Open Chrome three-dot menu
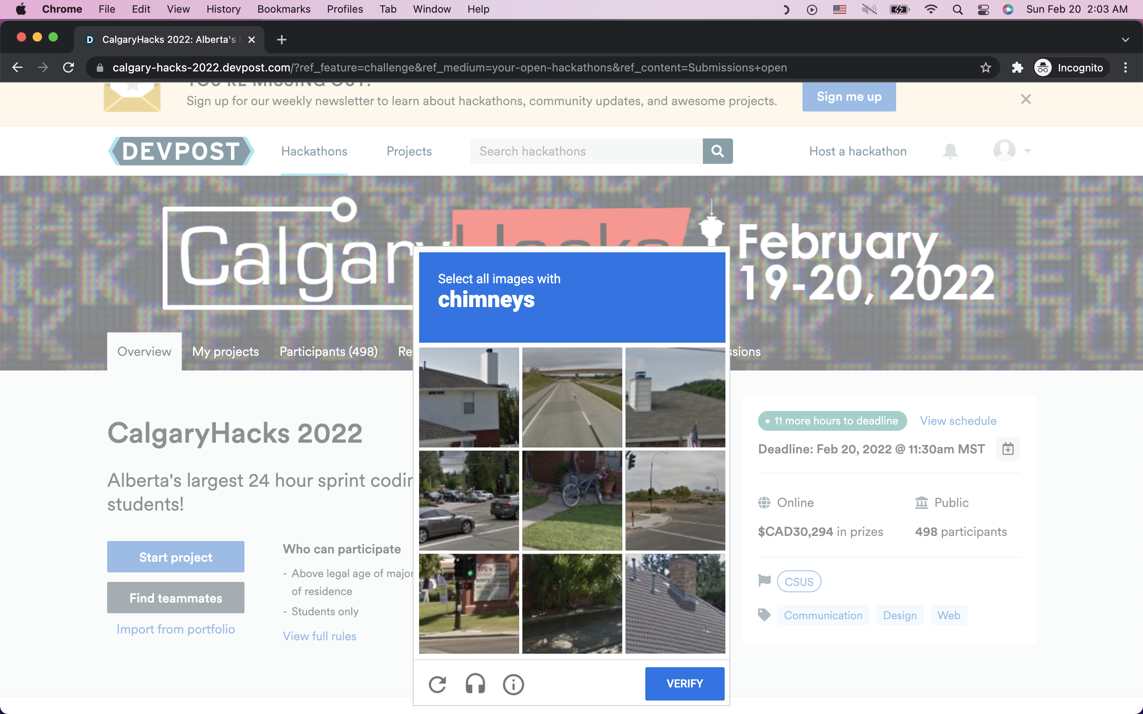This screenshot has height=714, width=1143. pyautogui.click(x=1125, y=67)
